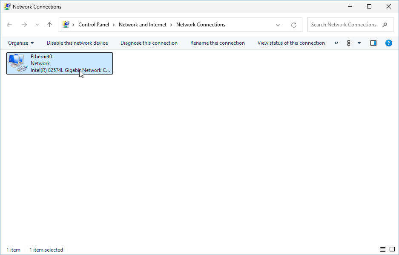399x255 pixels.
Task: Open the Help question mark icon
Action: pos(388,43)
